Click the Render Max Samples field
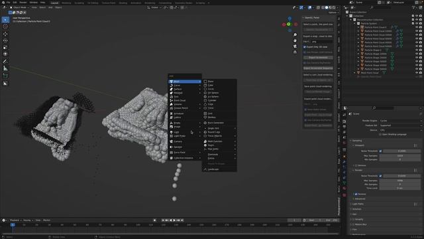 point(400,181)
